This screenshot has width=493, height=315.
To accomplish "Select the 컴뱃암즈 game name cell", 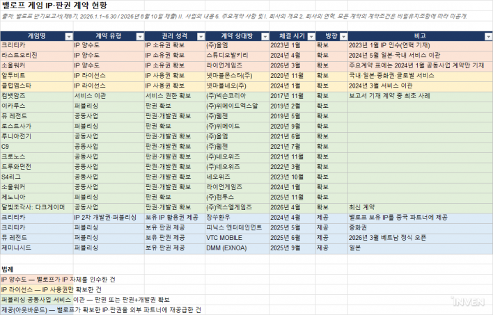I will [37, 96].
